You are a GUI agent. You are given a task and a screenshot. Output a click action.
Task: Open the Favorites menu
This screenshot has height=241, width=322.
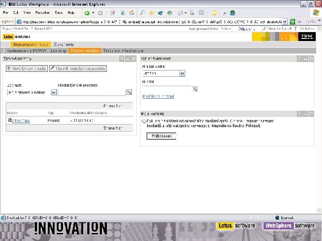click(42, 12)
